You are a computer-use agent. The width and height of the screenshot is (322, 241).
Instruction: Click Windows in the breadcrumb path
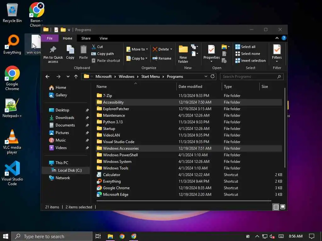coord(126,77)
